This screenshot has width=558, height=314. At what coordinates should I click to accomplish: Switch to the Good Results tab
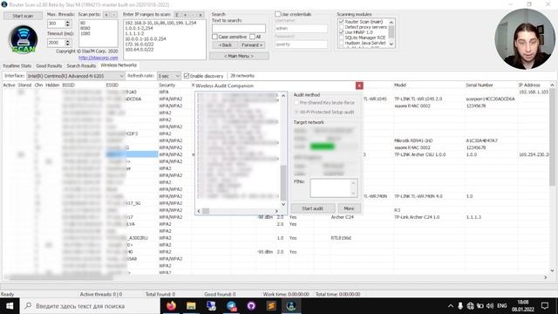(x=49, y=66)
